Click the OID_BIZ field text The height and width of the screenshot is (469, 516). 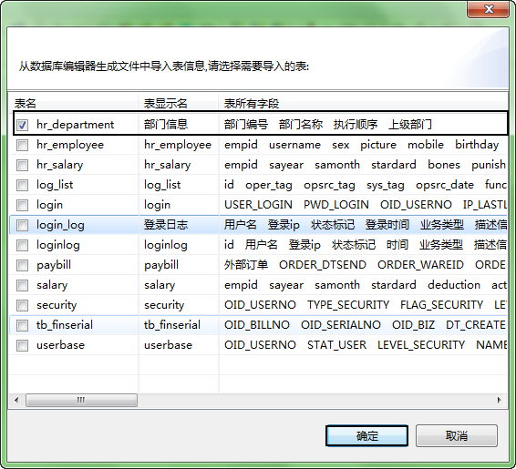413,325
